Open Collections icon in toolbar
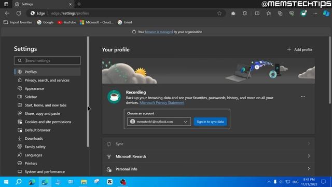Viewport: 332px width, 187px height. tap(280, 13)
